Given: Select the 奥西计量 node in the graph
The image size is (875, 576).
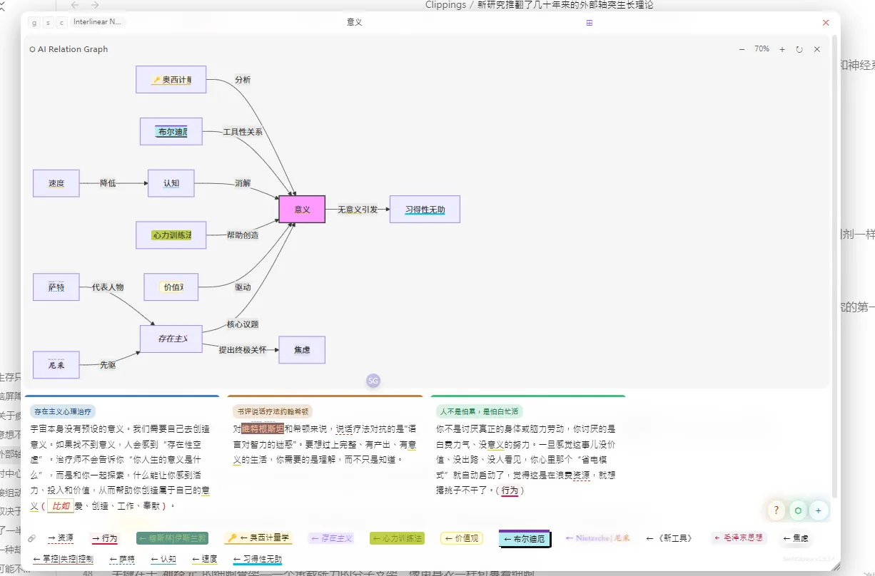Looking at the screenshot, I should pos(171,80).
